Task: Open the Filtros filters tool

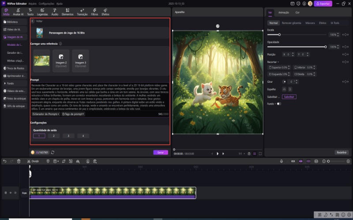Action: (x=94, y=11)
